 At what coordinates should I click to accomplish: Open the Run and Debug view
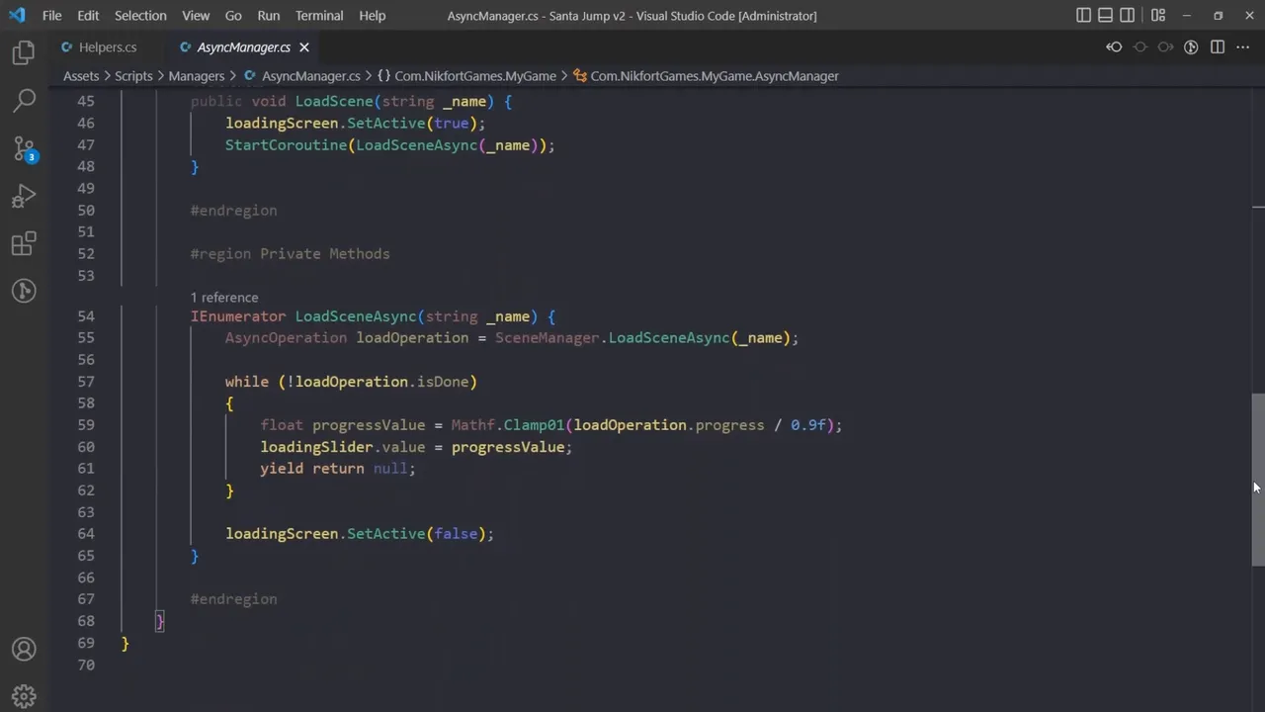point(24,196)
